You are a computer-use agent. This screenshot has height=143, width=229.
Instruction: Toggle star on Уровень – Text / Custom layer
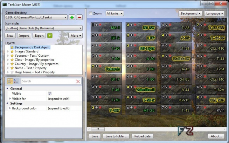pos(12,56)
